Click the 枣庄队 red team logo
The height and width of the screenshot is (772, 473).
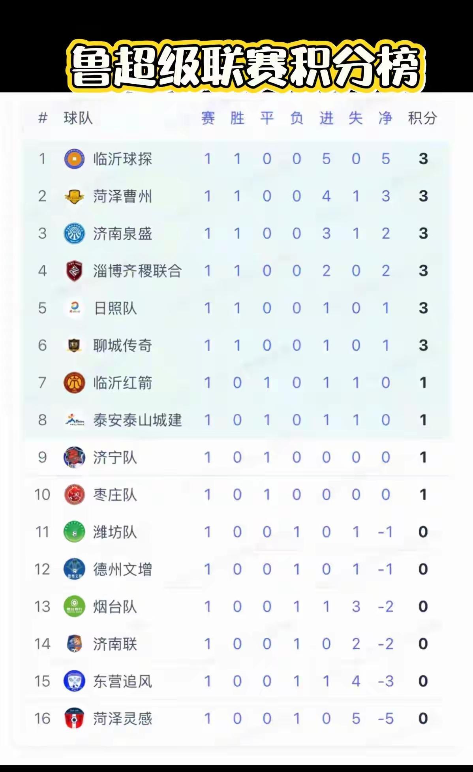tap(74, 494)
